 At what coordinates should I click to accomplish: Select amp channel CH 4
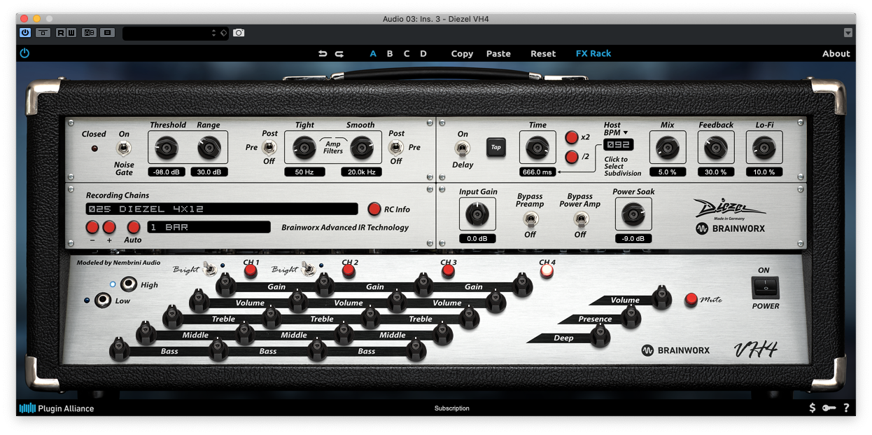547,272
